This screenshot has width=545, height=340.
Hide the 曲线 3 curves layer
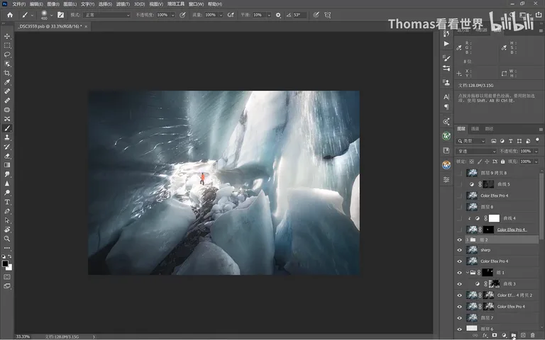tap(460, 284)
